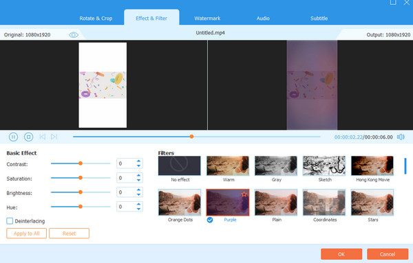Jump to next frame

click(x=54, y=137)
